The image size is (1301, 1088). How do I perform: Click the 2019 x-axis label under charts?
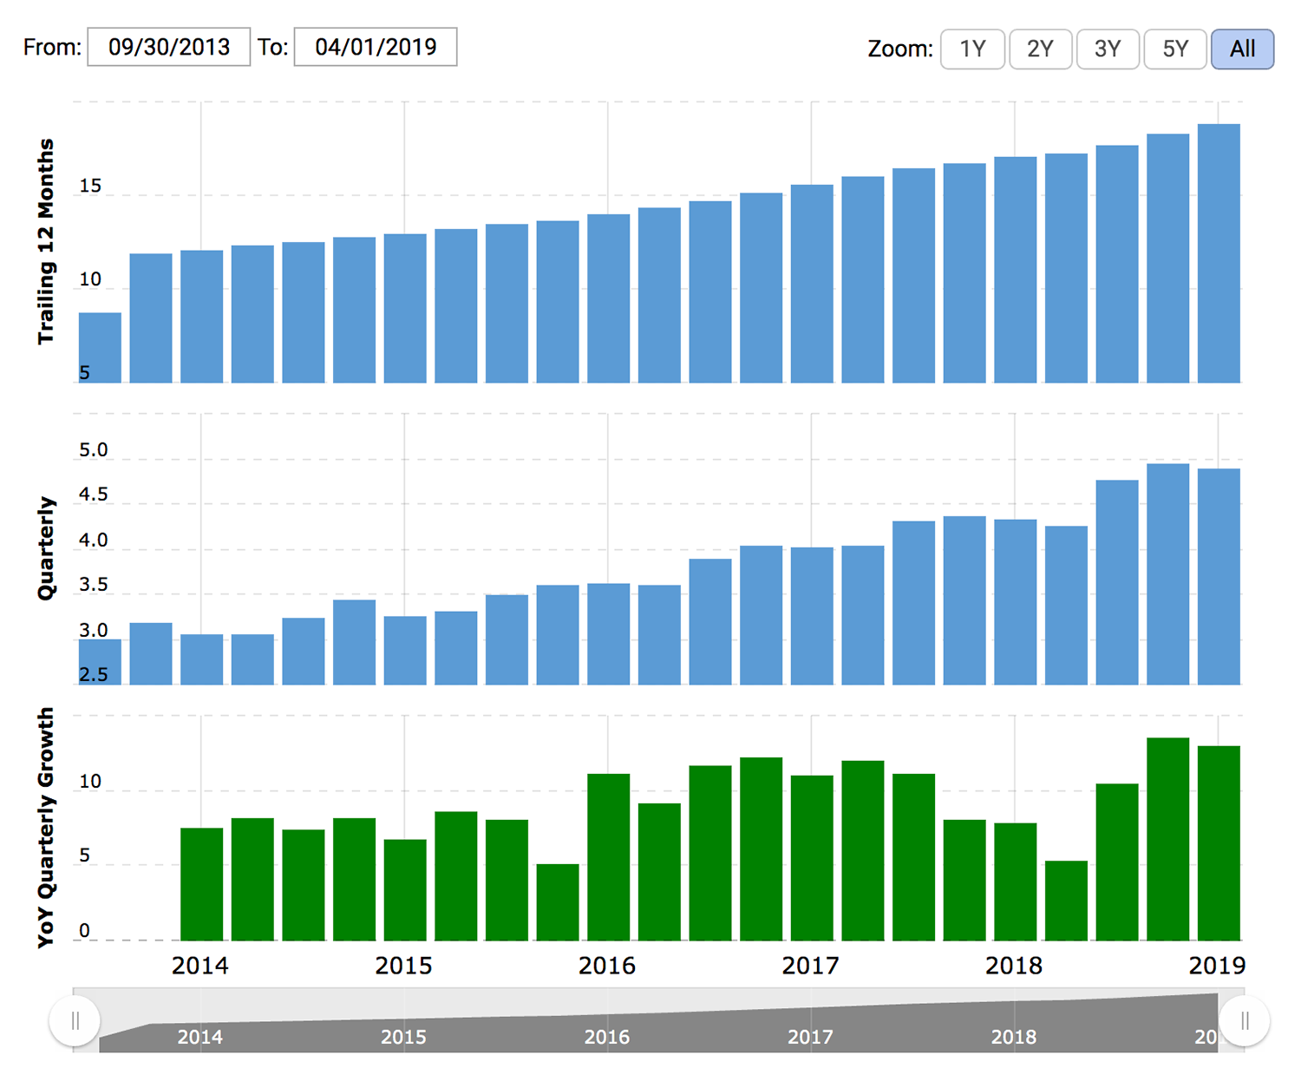(1217, 966)
